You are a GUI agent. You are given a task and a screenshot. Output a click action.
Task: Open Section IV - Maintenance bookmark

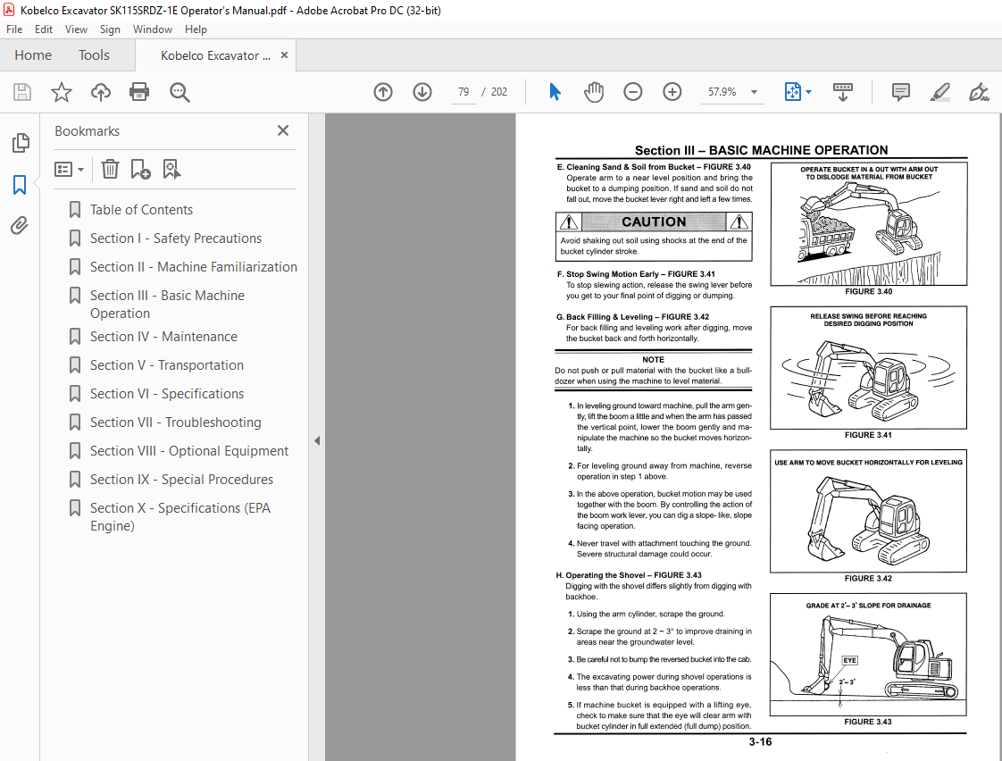point(163,337)
